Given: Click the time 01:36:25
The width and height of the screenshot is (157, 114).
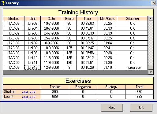Looking at the screenshot, I should coord(87,43).
